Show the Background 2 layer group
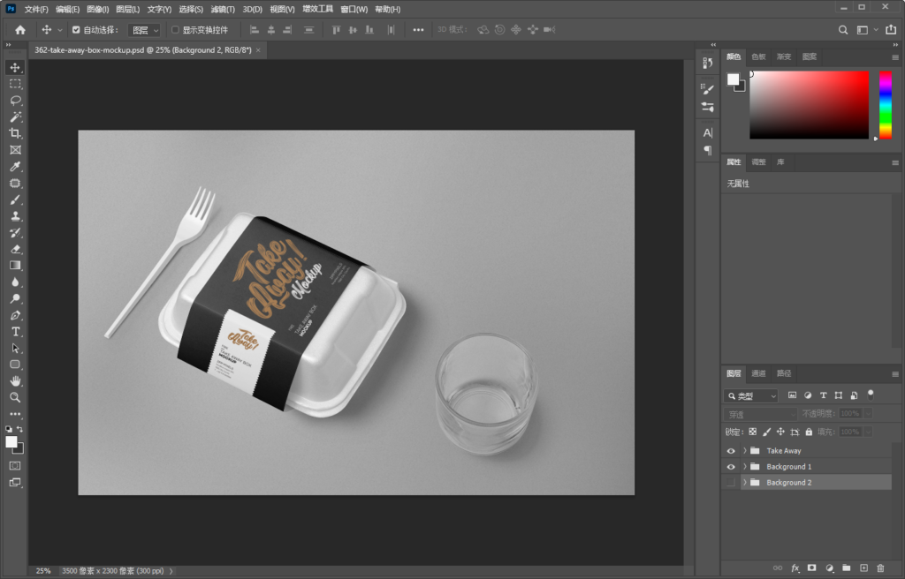Image resolution: width=905 pixels, height=579 pixels. point(731,483)
